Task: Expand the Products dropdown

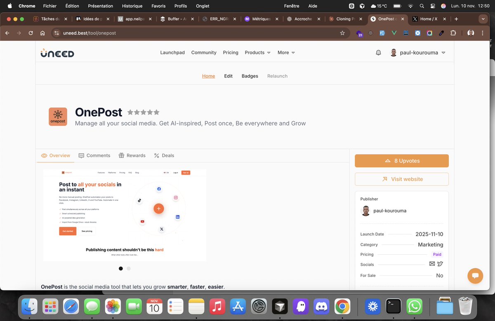Action: (x=257, y=53)
